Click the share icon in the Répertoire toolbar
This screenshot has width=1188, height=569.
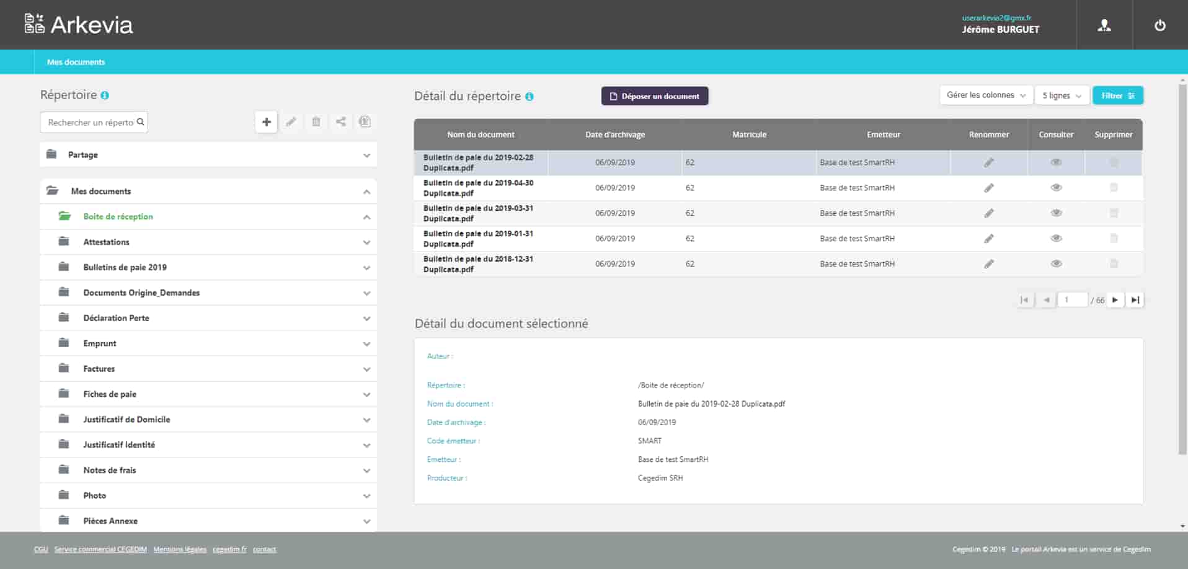coord(340,122)
